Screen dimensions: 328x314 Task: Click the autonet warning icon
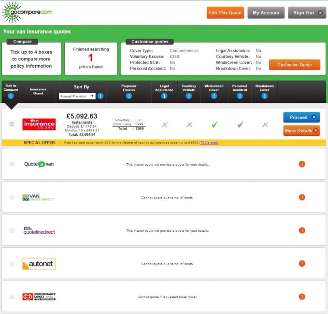click(302, 264)
